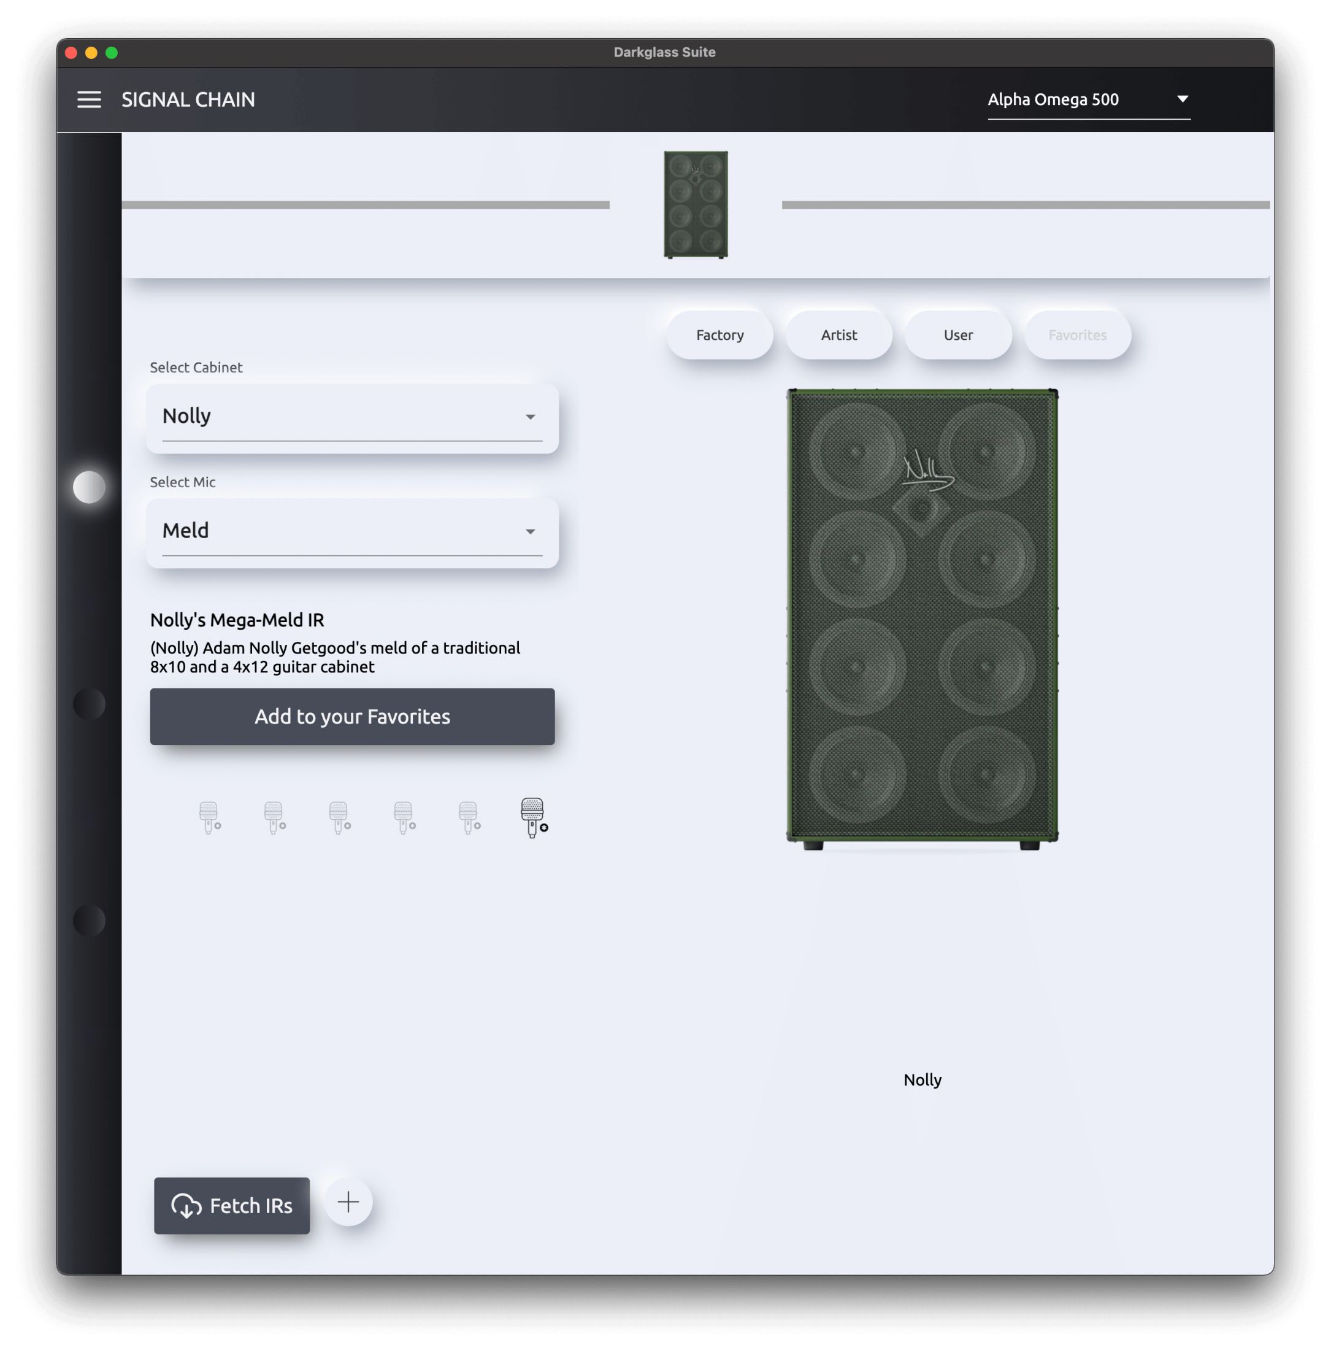Viewport: 1331px width, 1350px height.
Task: Switch to the Factory tab
Action: point(719,334)
